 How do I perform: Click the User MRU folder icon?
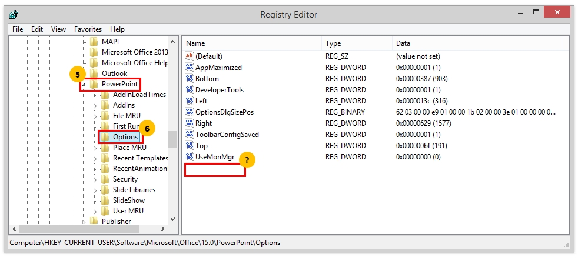click(x=105, y=211)
